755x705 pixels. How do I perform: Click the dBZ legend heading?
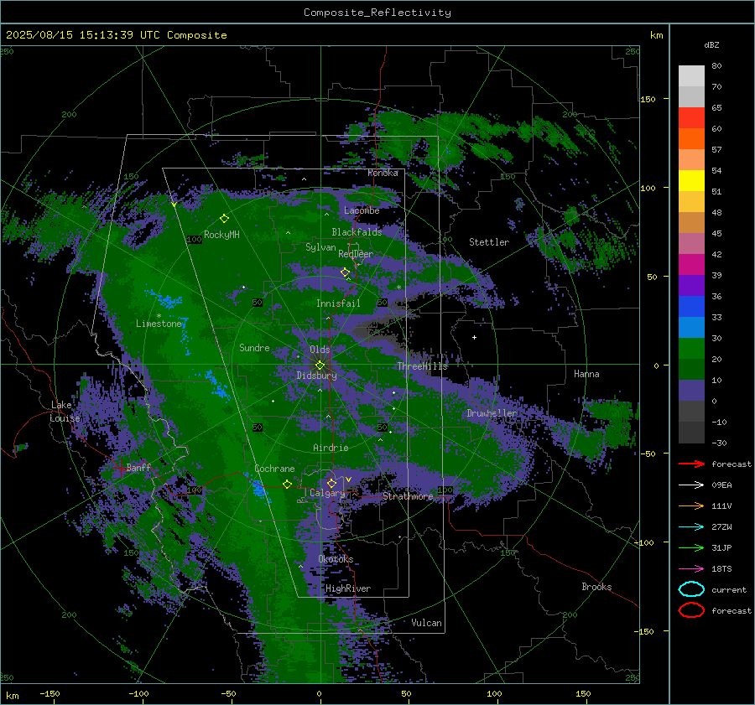coord(711,45)
